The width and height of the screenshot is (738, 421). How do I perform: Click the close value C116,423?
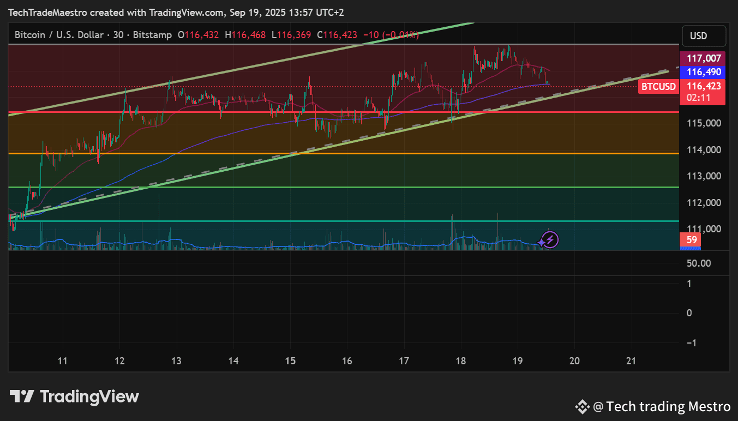(x=337, y=35)
